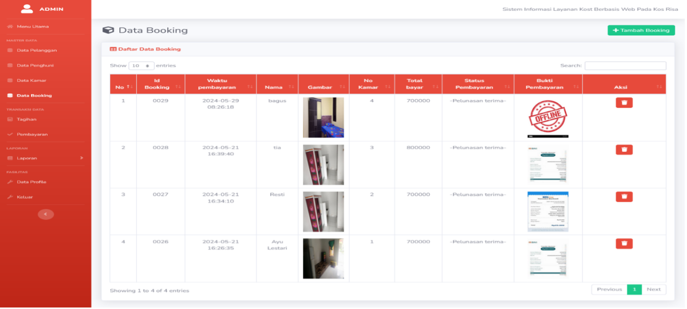Open room photo thumbnail for bagus
The height and width of the screenshot is (309, 687).
tap(323, 118)
